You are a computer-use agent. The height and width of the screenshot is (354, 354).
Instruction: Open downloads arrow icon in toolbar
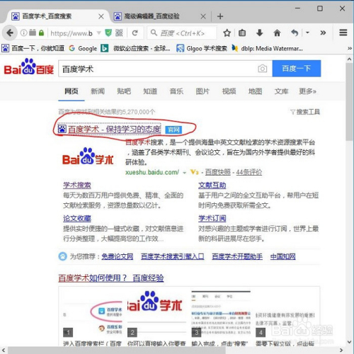click(259, 33)
